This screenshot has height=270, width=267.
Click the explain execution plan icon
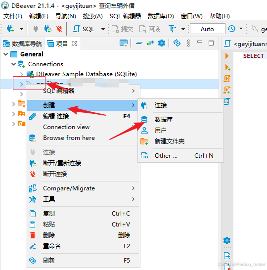[227, 101]
